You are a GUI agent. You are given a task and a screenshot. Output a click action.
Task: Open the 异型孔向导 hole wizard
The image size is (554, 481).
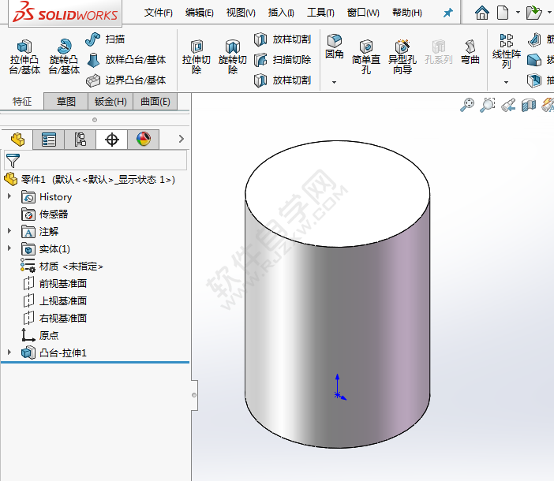[402, 58]
